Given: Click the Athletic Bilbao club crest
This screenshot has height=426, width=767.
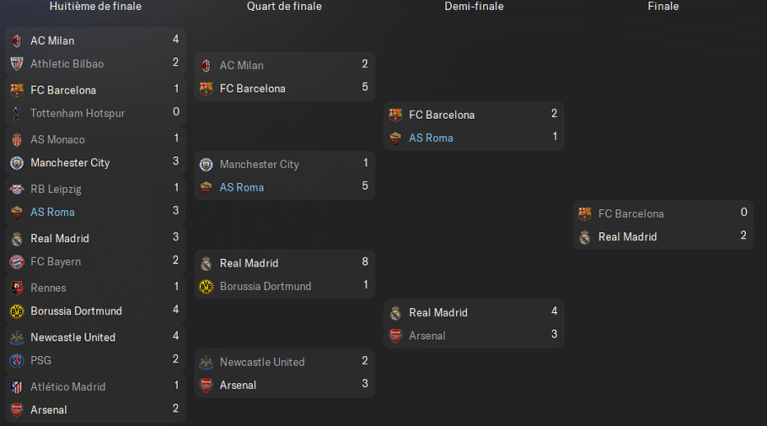Looking at the screenshot, I should (x=17, y=63).
